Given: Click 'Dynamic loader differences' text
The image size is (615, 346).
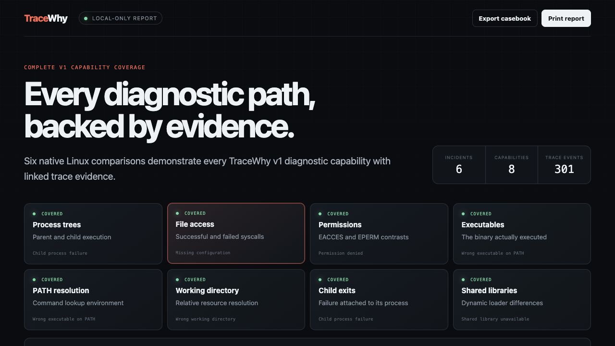Looking at the screenshot, I should pyautogui.click(x=502, y=303).
